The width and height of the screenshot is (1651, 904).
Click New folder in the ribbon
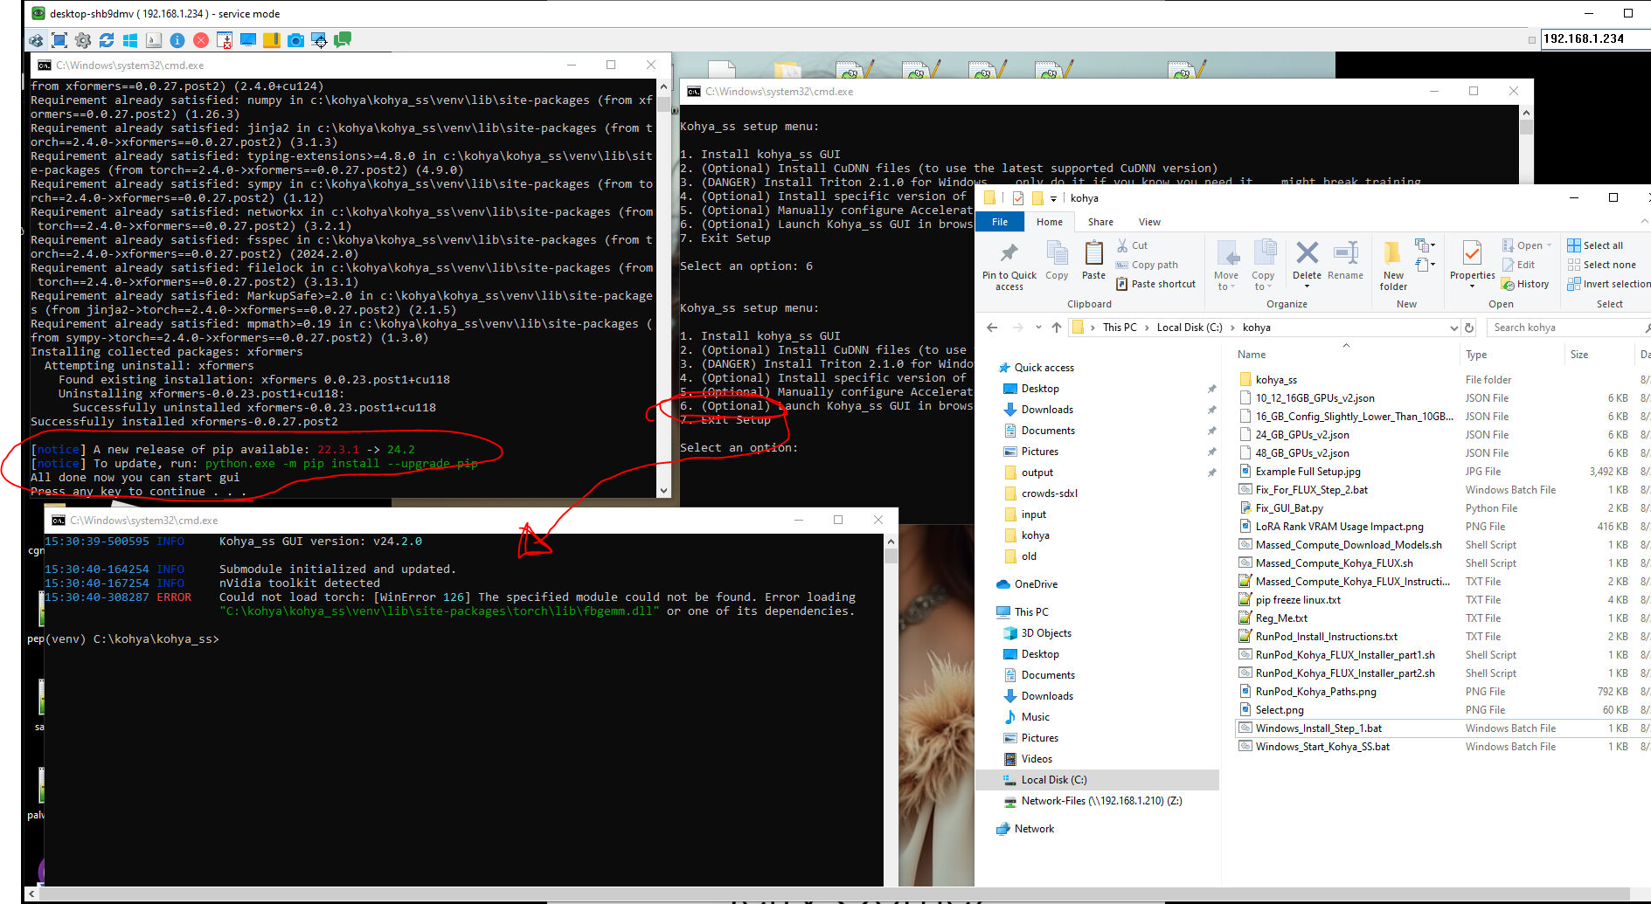[1393, 266]
